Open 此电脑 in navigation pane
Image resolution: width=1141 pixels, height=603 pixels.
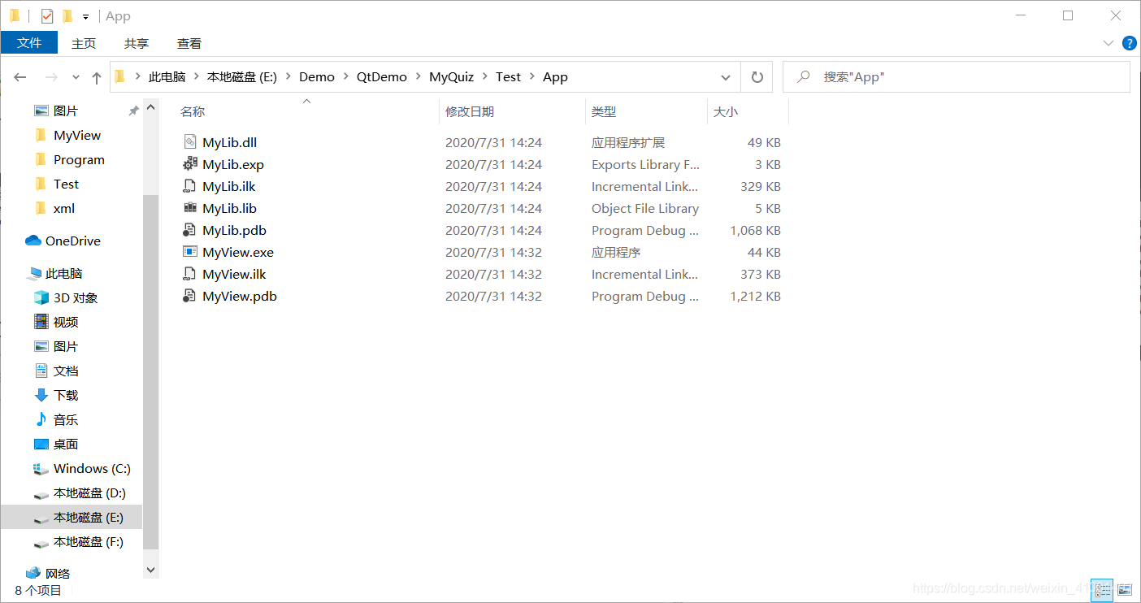[54, 273]
